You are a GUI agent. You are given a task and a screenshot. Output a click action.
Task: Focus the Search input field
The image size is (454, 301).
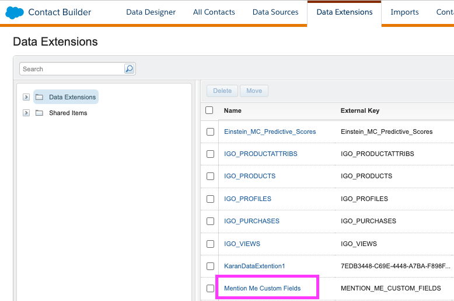point(72,69)
